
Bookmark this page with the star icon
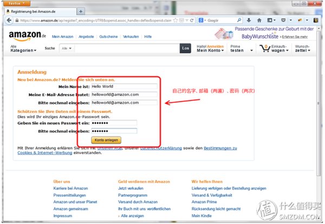click(x=175, y=20)
